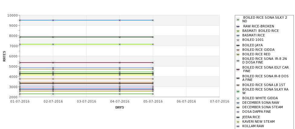Image resolution: width=295 pixels, height=129 pixels.
Task: Click the RAW RICE-BROKEN legend marker
Action: pos(238,26)
